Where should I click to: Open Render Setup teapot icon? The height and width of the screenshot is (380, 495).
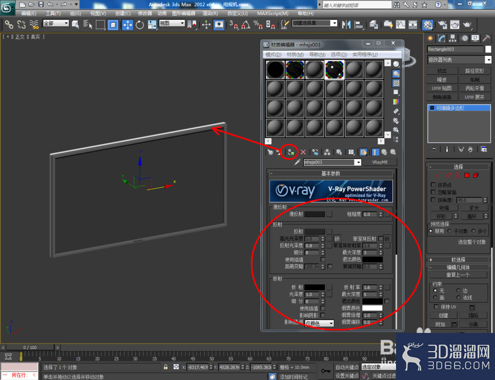point(442,25)
